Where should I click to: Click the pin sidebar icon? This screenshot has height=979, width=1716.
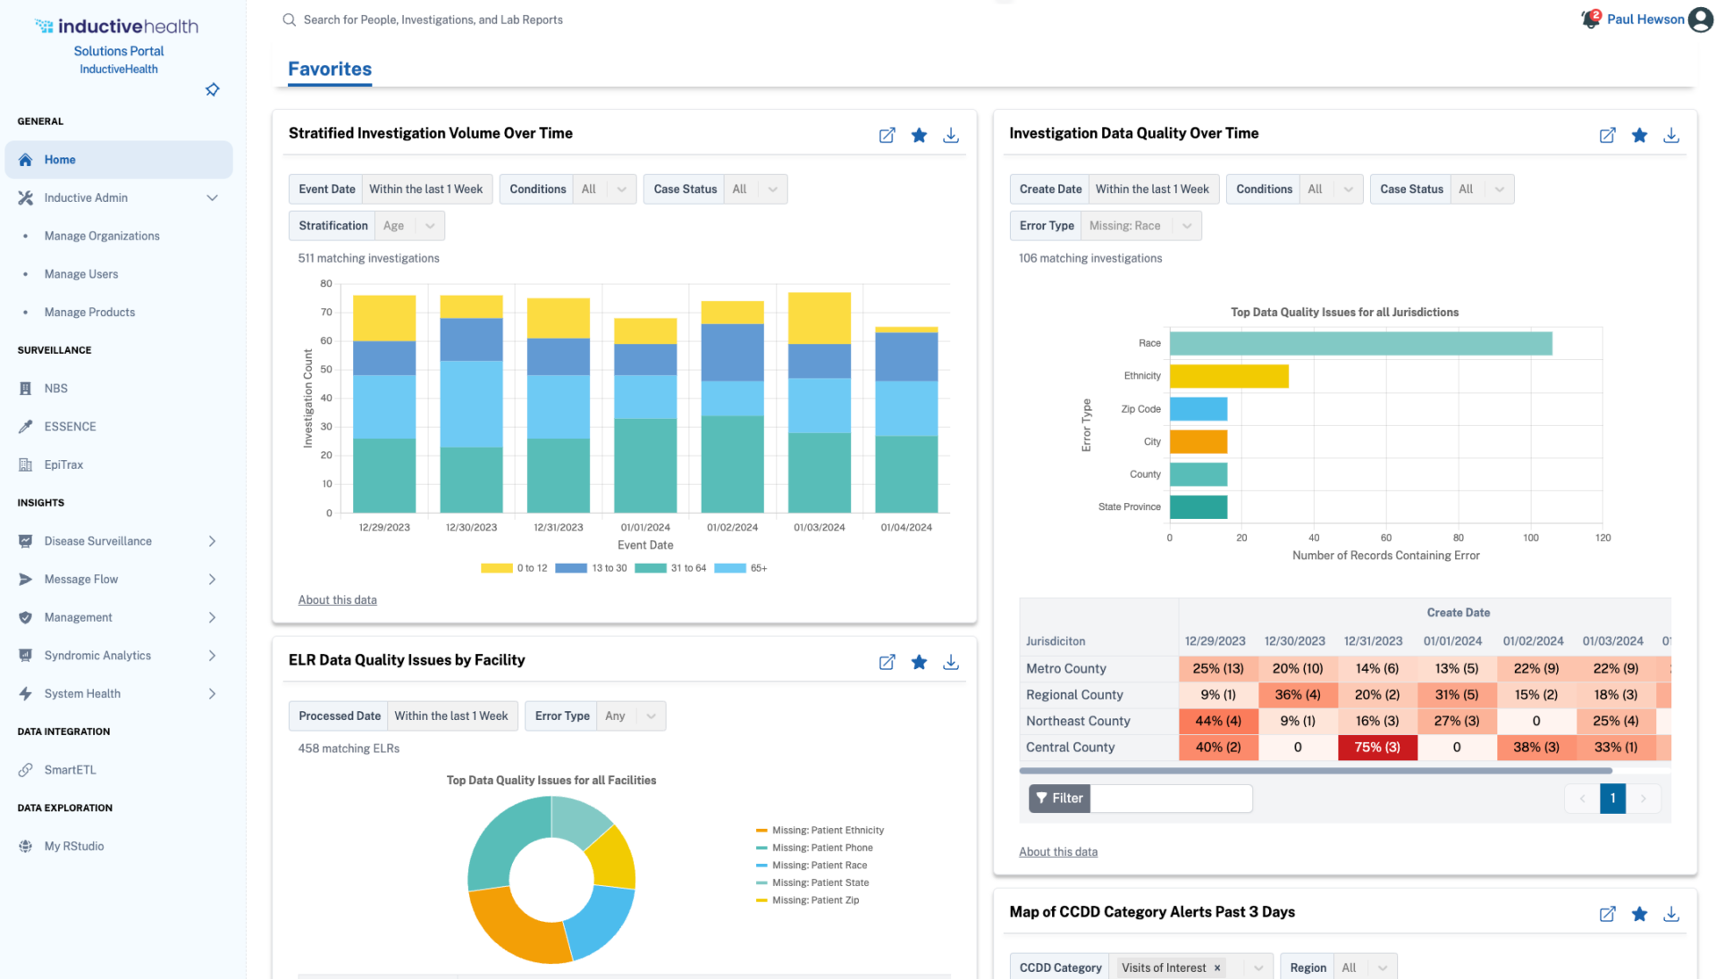[x=213, y=89]
